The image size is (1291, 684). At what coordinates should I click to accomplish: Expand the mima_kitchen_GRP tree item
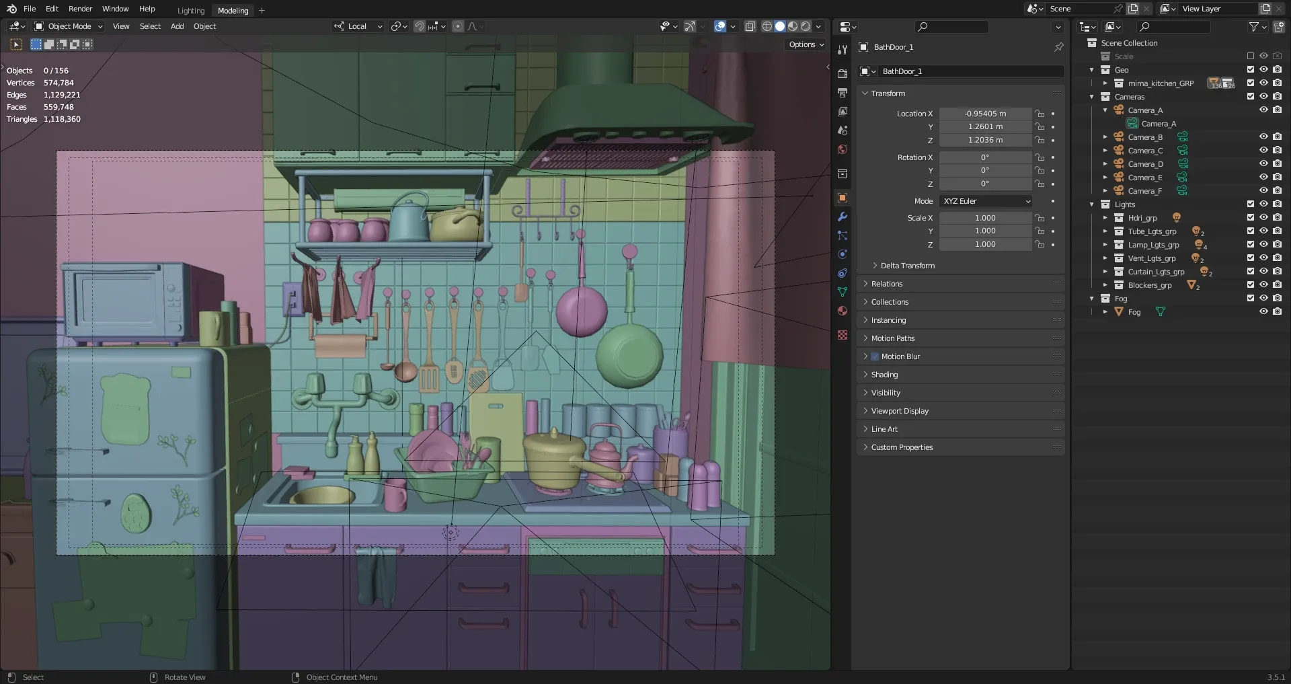pyautogui.click(x=1105, y=83)
